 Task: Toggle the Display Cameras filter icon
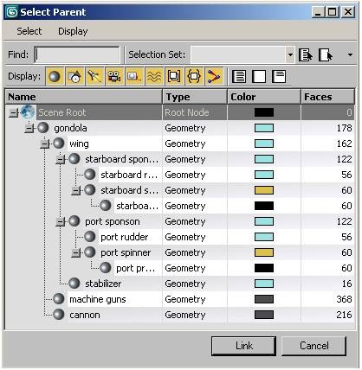click(x=114, y=77)
